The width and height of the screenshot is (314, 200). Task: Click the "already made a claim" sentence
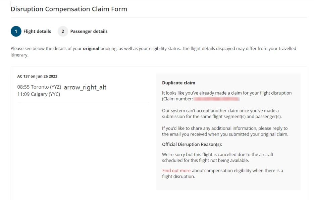pyautogui.click(x=227, y=93)
